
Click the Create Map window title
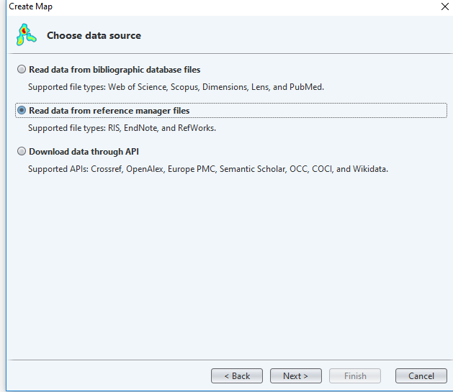point(31,6)
